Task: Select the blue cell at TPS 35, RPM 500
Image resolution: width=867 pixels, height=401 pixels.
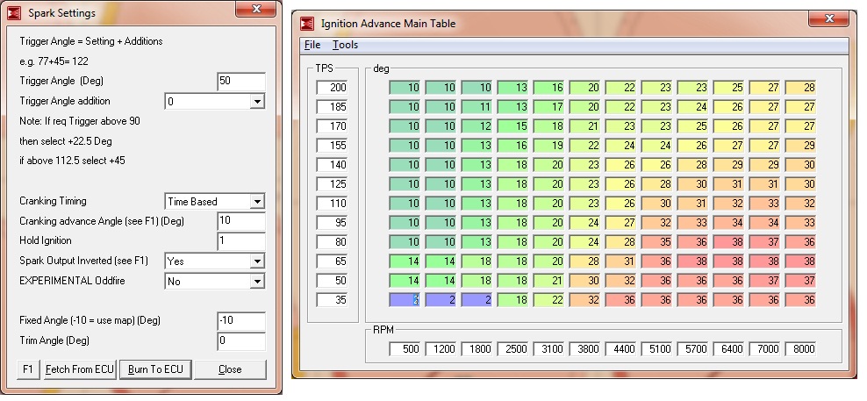Action: coord(405,300)
